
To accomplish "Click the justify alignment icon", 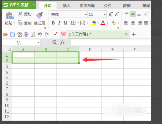I will click(146, 23).
